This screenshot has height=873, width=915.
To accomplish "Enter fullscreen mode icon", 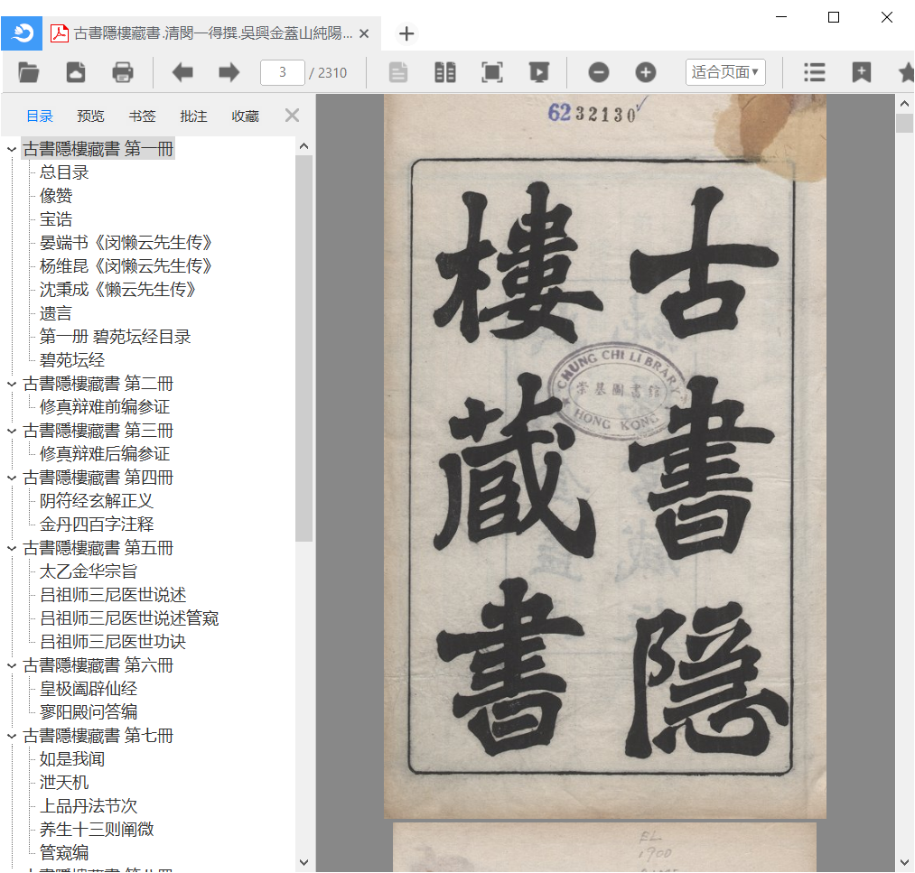I will point(492,72).
